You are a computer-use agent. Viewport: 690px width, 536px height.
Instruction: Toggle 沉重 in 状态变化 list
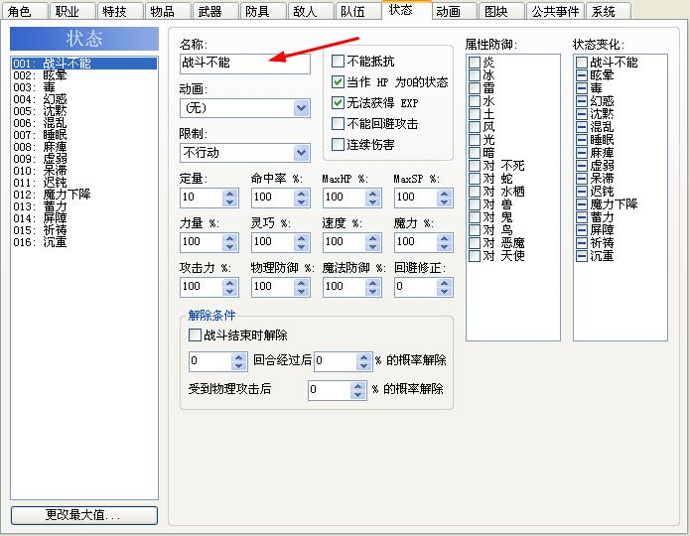tap(582, 256)
